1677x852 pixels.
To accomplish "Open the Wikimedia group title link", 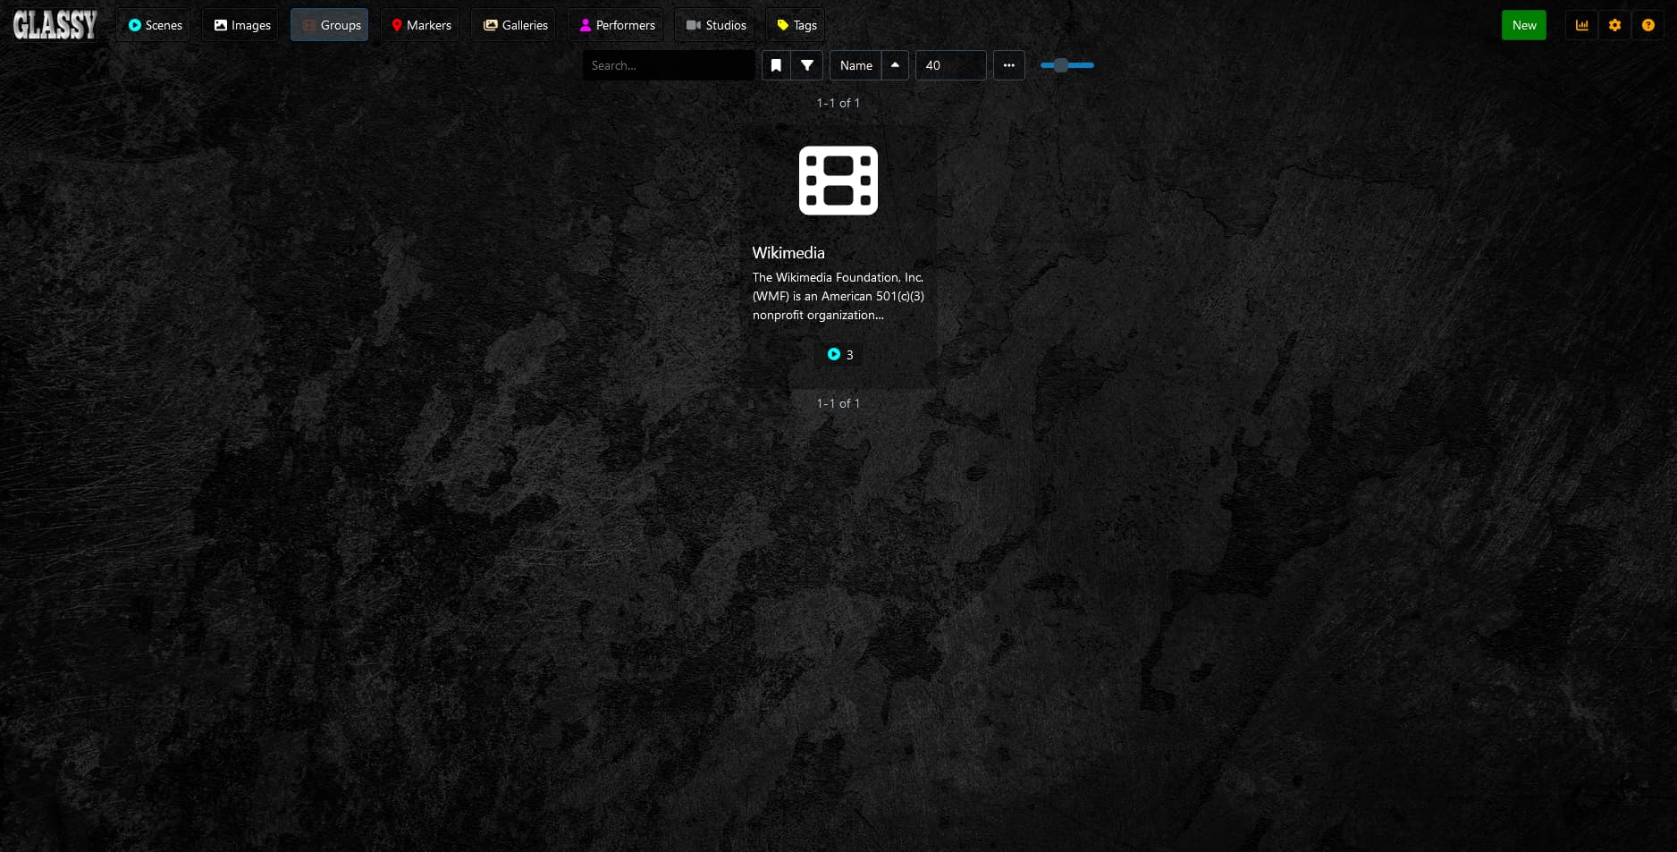I will pyautogui.click(x=788, y=253).
